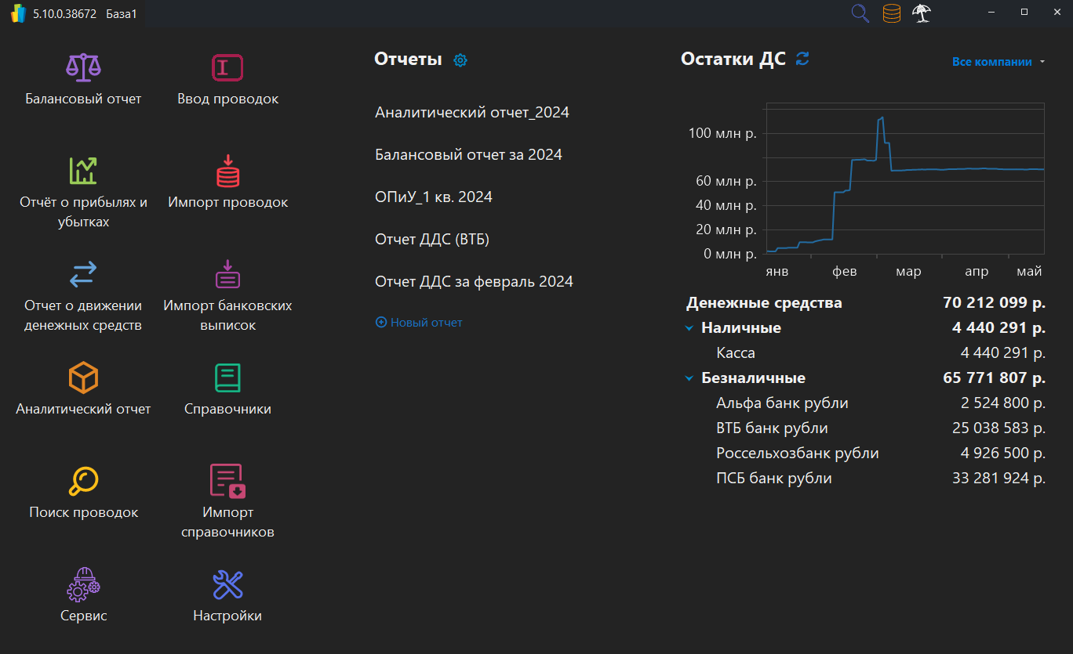Open Отчёт о прибылях и убытках
The height and width of the screenshot is (654, 1073).
(x=82, y=171)
